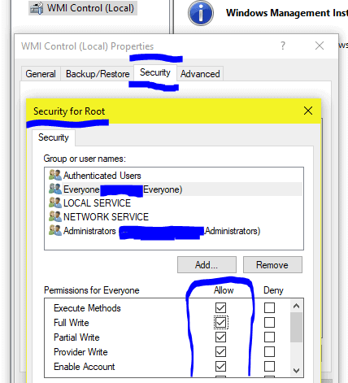Click the WMI Control (Local) tree label
The width and height of the screenshot is (348, 383).
pyautogui.click(x=90, y=8)
